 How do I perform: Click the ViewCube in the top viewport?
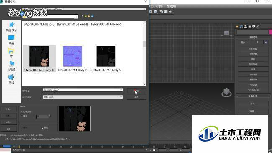click(x=226, y=33)
